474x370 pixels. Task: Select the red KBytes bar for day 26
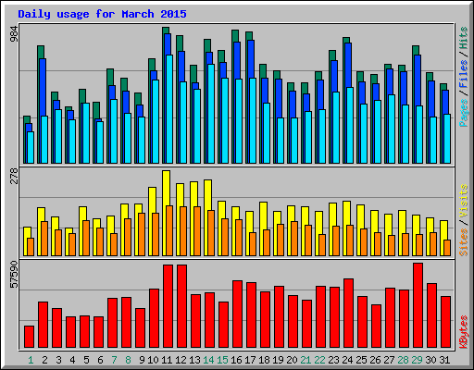tap(376, 327)
